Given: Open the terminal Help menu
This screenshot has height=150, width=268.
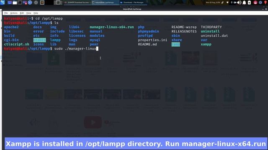Looking at the screenshot, I should coord(36,13).
